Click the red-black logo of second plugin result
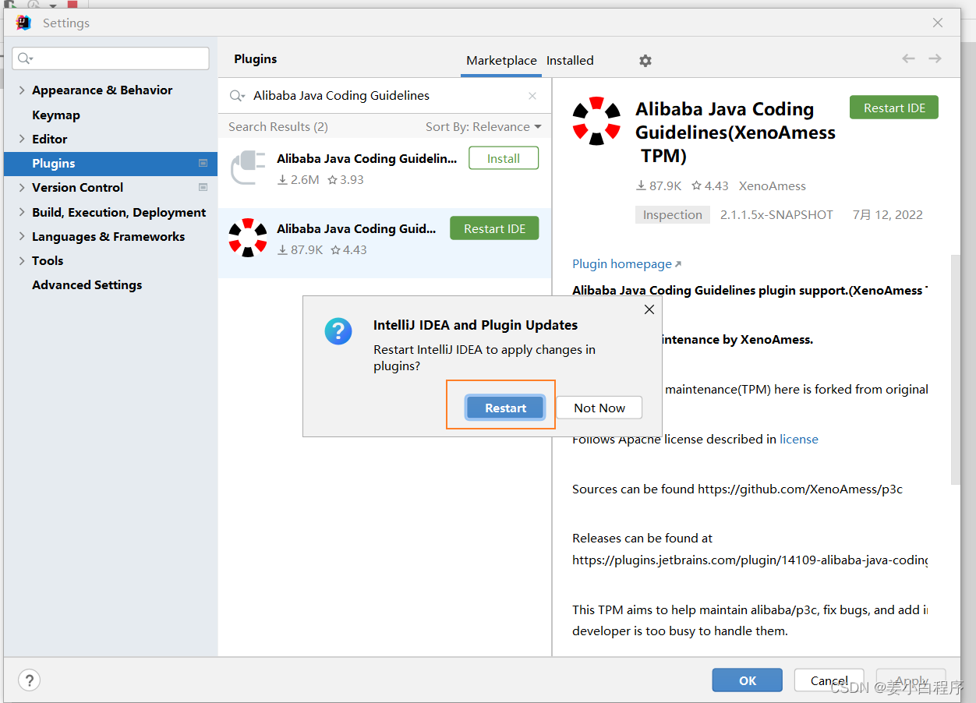 pyautogui.click(x=248, y=238)
